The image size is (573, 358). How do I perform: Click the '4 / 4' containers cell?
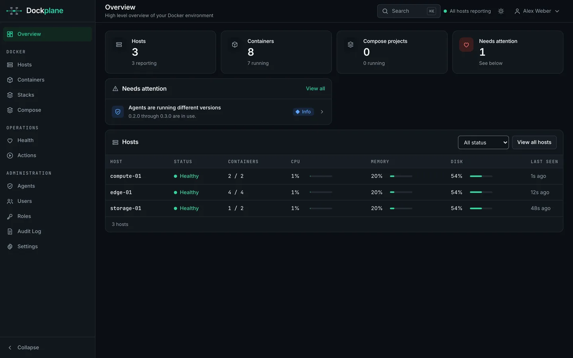pos(236,192)
